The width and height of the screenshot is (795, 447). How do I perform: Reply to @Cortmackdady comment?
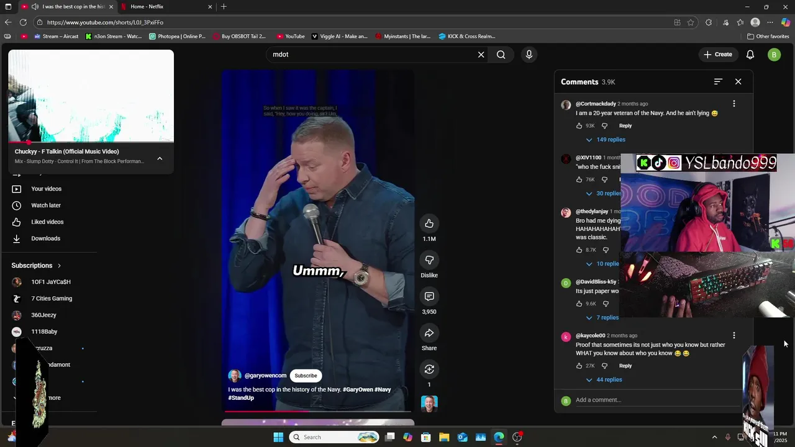point(625,126)
